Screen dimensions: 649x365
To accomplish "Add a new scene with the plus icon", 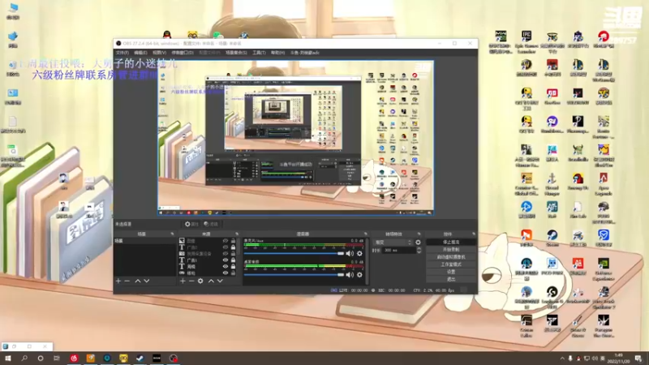I will pos(118,281).
